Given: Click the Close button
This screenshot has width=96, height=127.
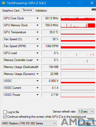Looking at the screenshot, I should click(87, 123).
